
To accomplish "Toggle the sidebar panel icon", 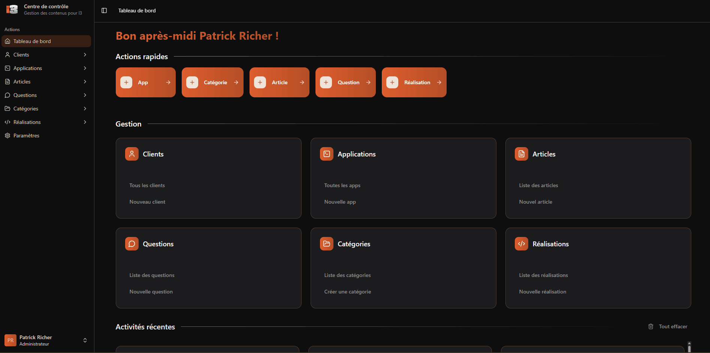I will [x=104, y=10].
